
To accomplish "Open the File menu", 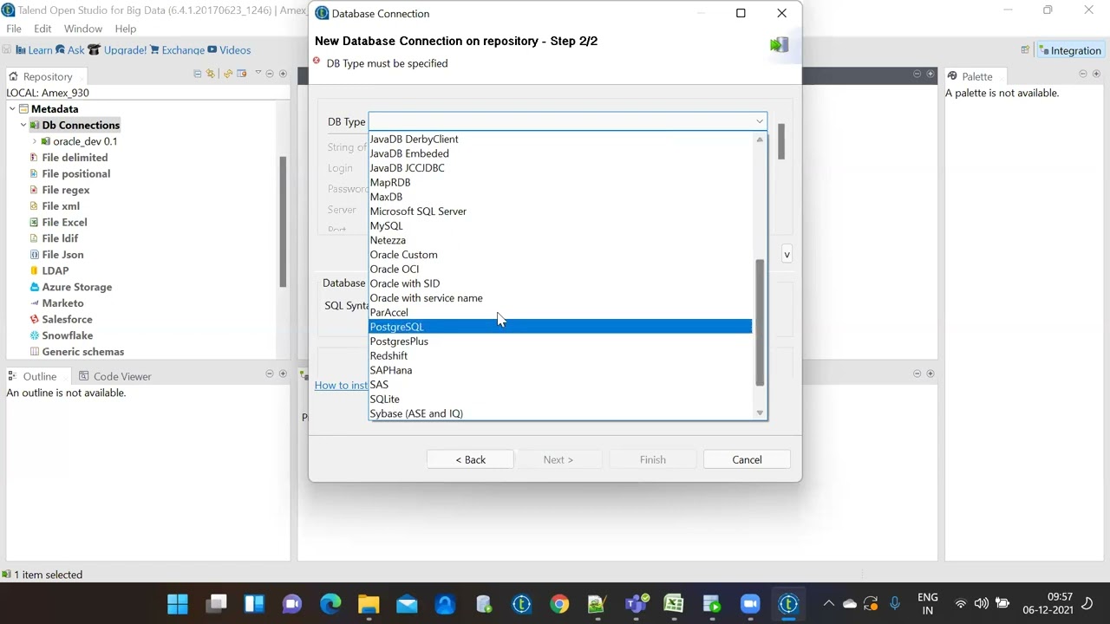I will [x=14, y=29].
